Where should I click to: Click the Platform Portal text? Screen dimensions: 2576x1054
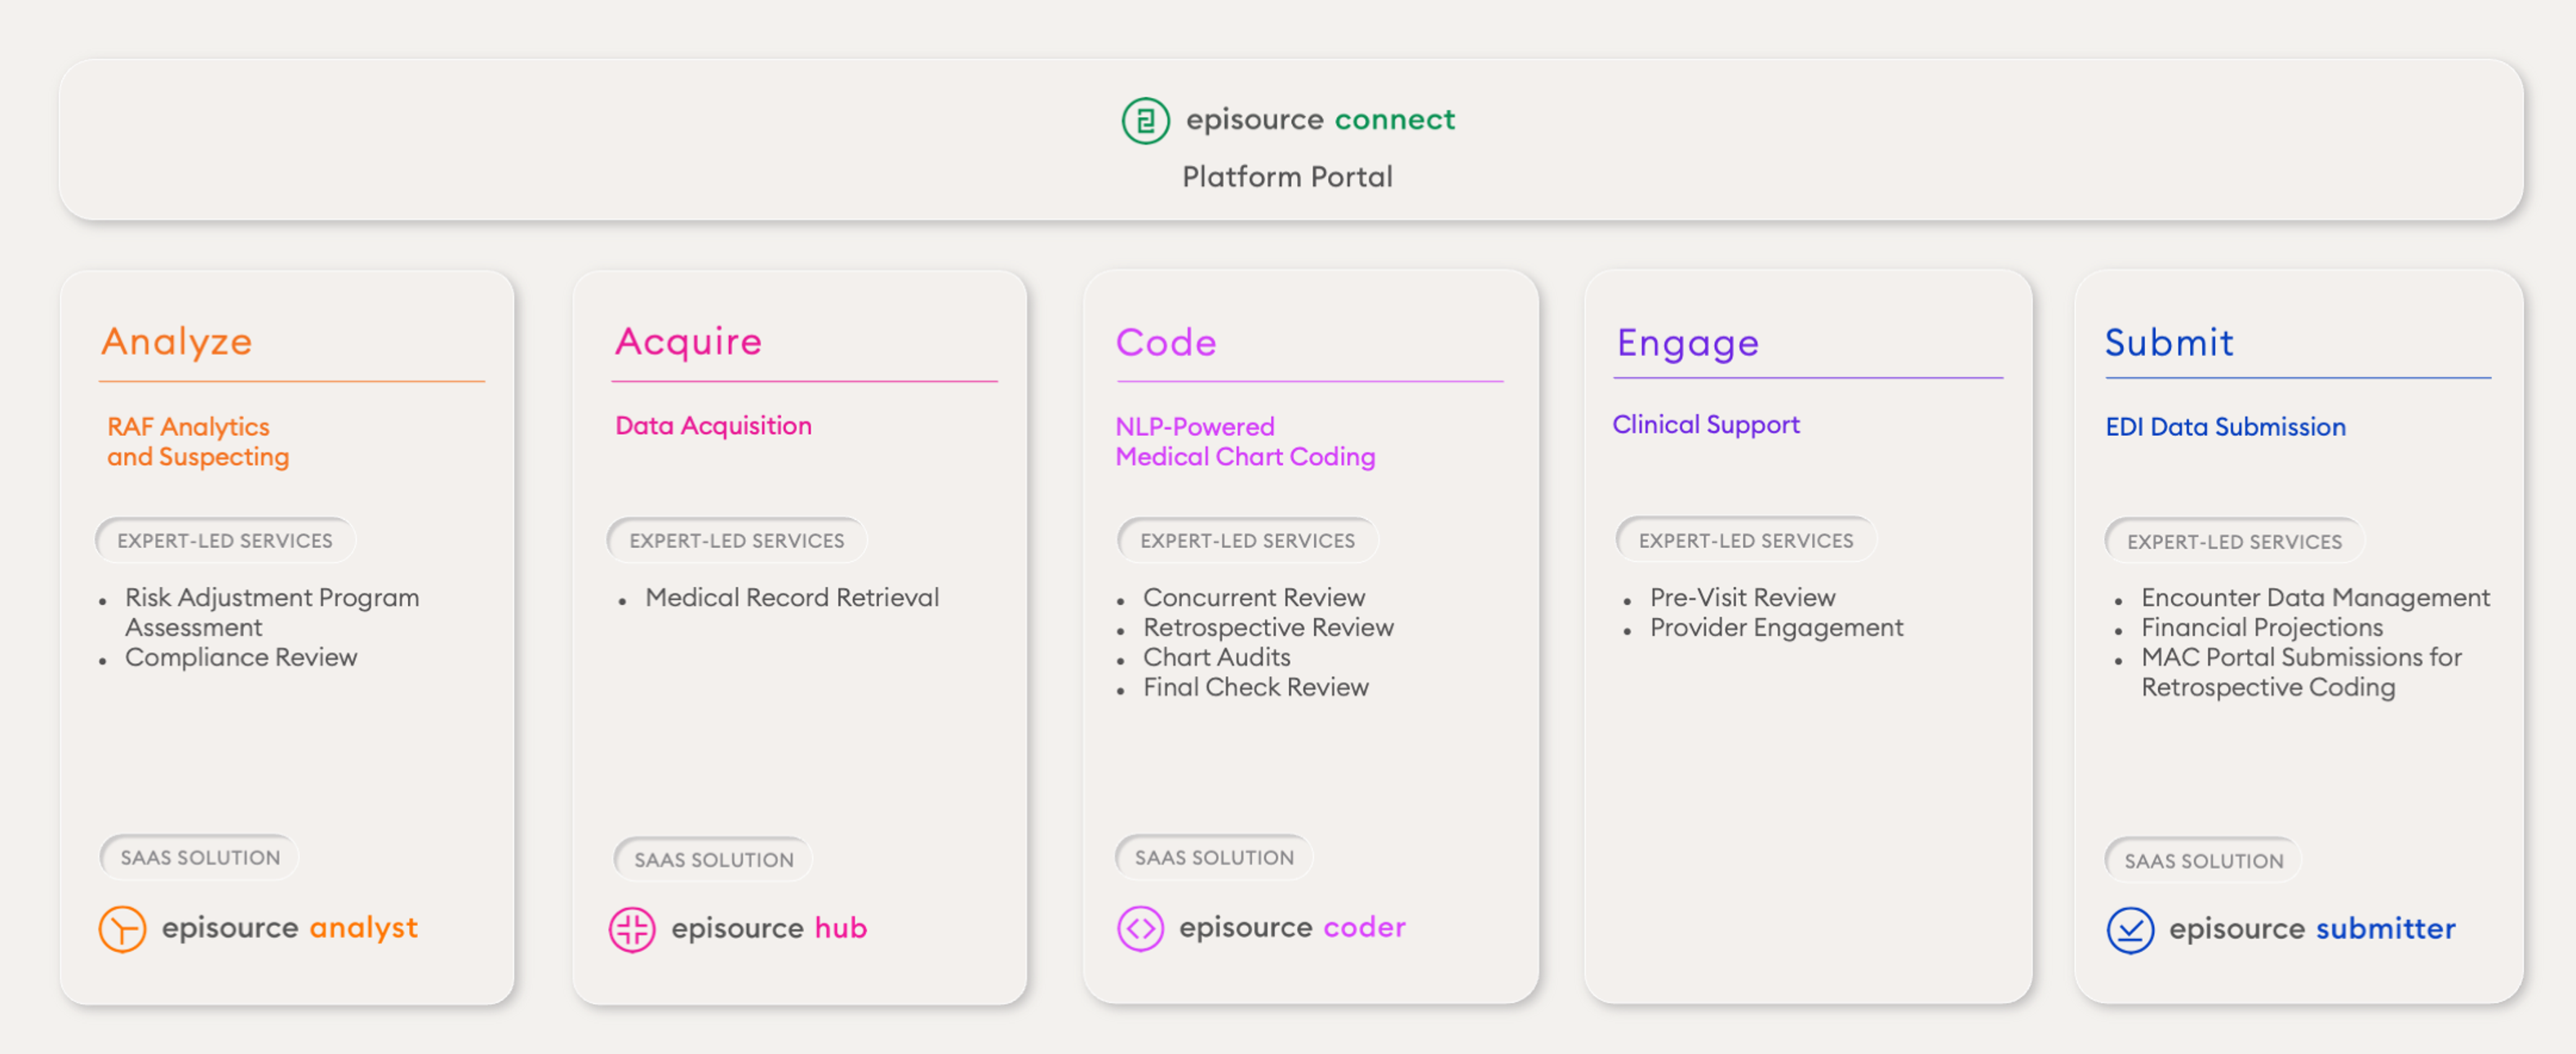[1287, 177]
